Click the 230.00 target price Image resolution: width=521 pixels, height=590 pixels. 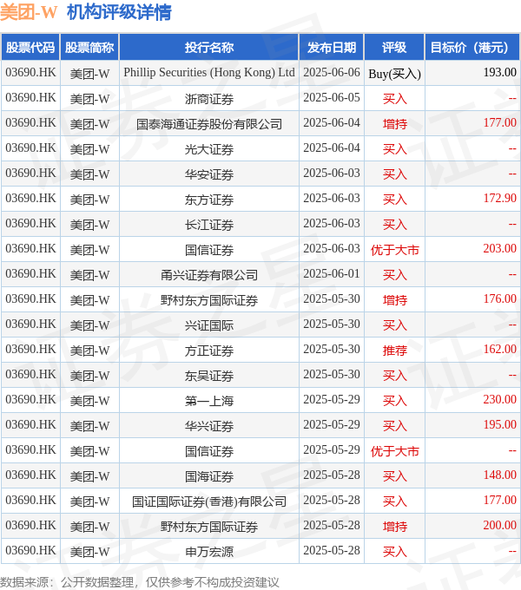[x=499, y=399]
